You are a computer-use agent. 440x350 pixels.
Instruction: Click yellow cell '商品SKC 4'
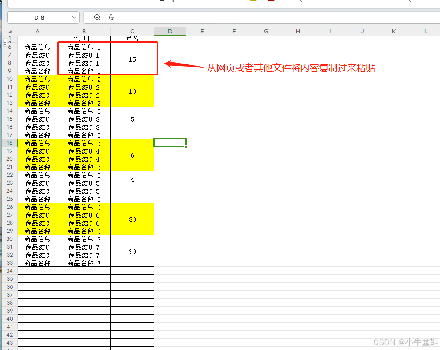[84, 159]
